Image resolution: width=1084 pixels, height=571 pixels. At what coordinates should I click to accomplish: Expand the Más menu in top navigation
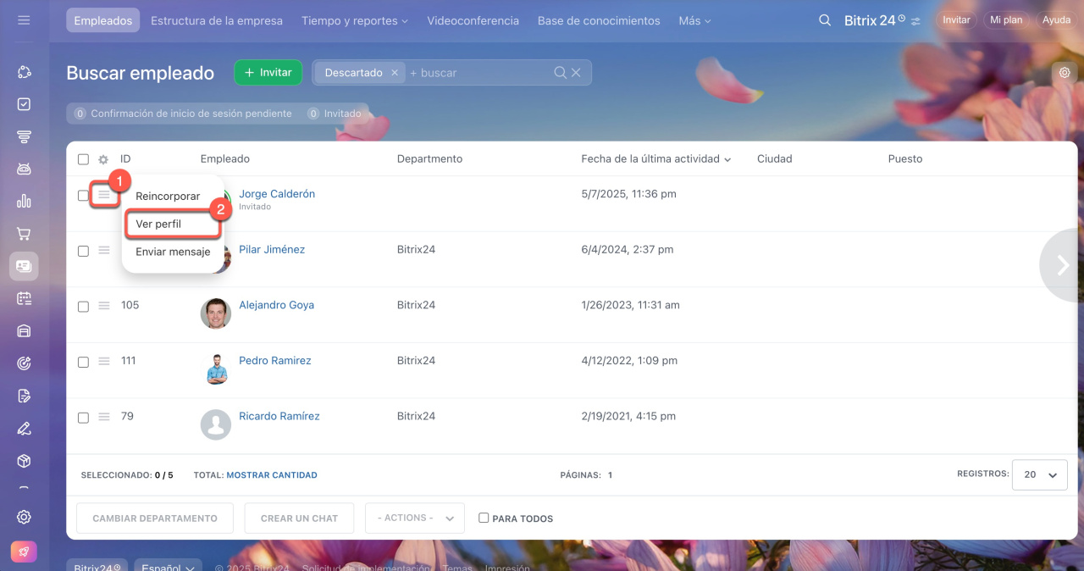point(694,20)
